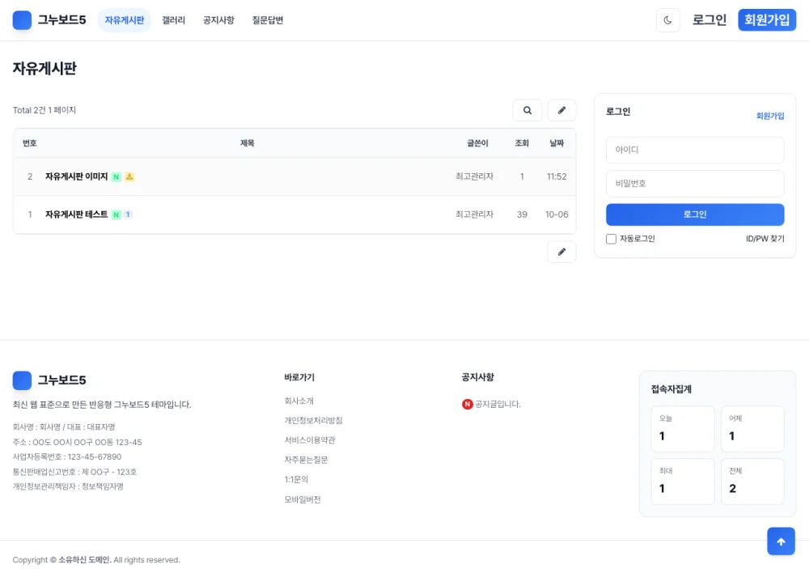Open the 자주묻는질문 footer link
Viewport: 809px width, 569px height.
coord(306,460)
